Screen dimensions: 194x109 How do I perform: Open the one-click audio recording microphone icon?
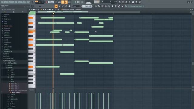tap(126, 2)
